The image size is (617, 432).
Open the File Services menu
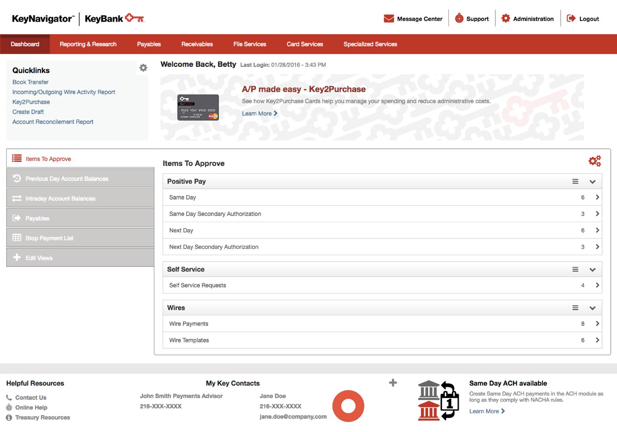(x=250, y=44)
